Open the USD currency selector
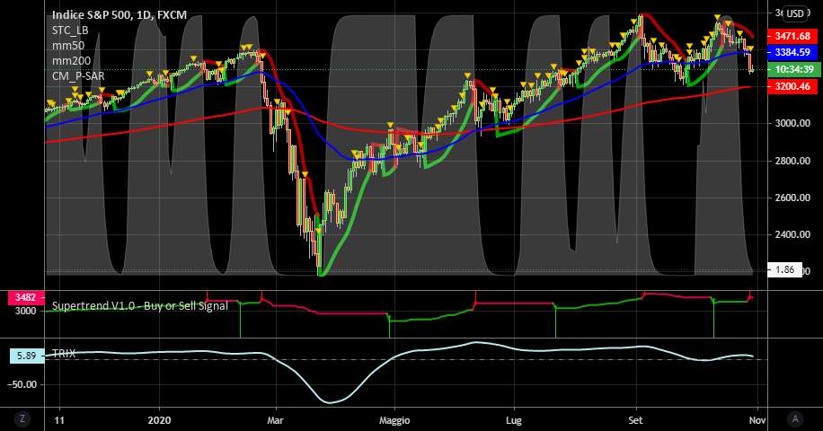This screenshot has height=431, width=823. pyautogui.click(x=794, y=13)
